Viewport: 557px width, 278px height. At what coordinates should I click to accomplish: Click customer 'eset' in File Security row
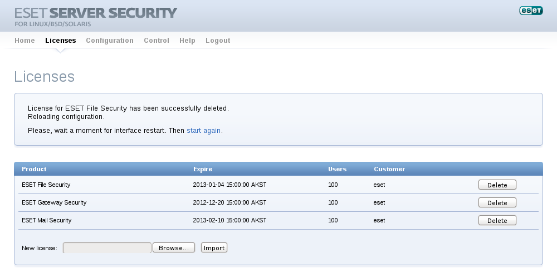(x=379, y=185)
